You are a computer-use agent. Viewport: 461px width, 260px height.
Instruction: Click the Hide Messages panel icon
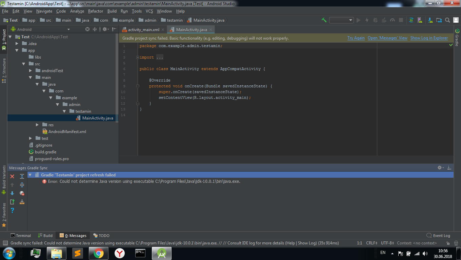(x=449, y=168)
